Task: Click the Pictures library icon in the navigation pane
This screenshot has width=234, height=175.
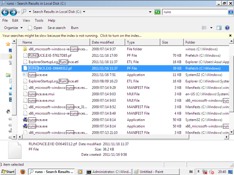Action: pyautogui.click(x=10, y=94)
